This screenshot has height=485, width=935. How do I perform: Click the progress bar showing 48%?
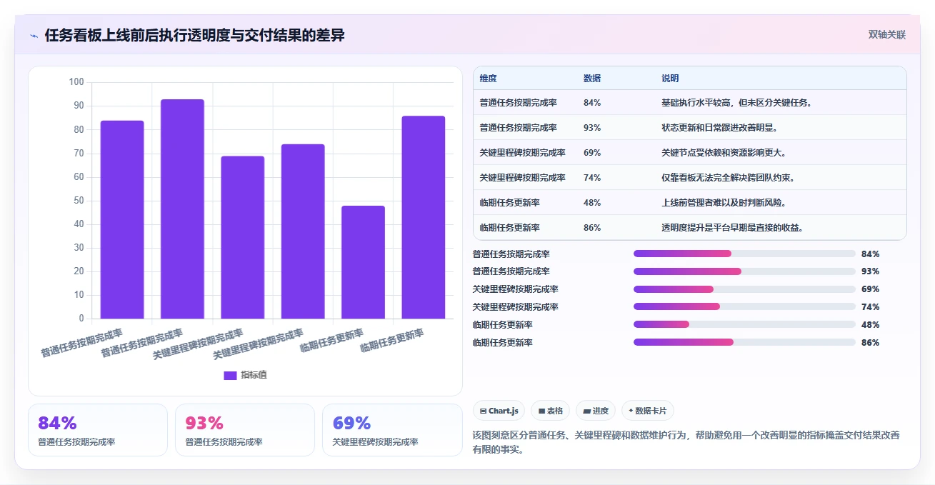[744, 324]
